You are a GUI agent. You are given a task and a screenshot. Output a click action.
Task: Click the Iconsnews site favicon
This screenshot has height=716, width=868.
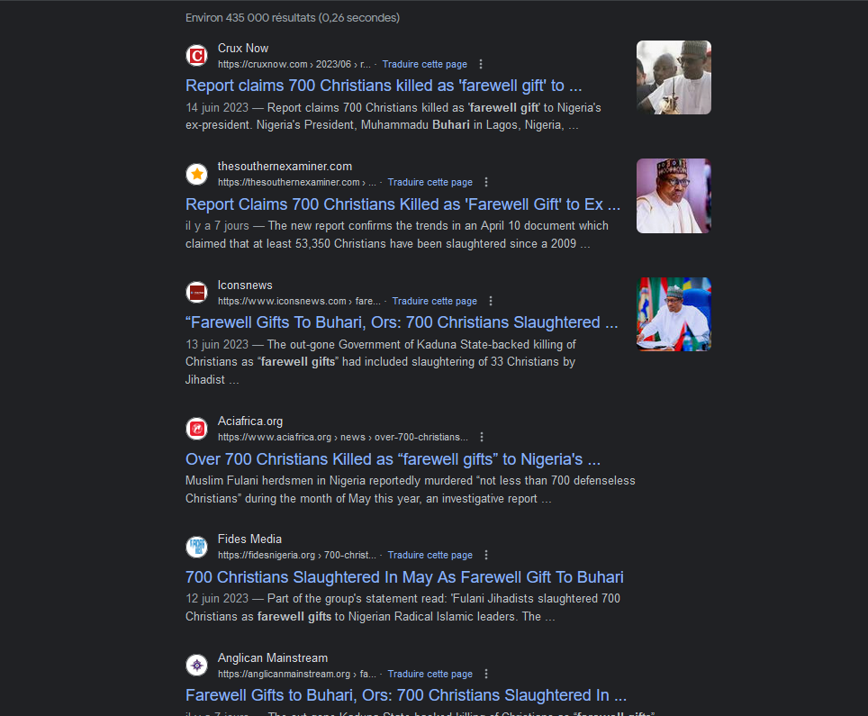(196, 293)
